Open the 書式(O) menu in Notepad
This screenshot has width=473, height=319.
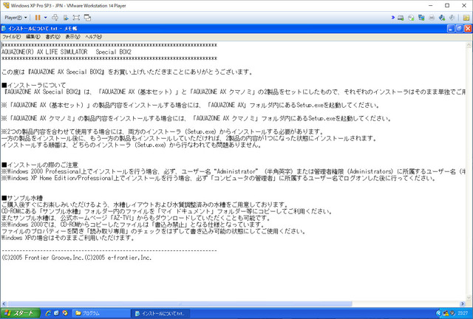pos(52,36)
